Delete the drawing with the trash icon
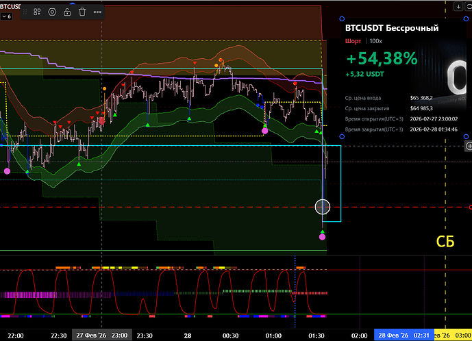 [82, 12]
